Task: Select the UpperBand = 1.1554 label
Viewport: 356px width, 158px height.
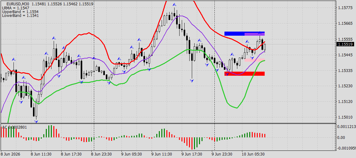Action: pyautogui.click(x=20, y=12)
